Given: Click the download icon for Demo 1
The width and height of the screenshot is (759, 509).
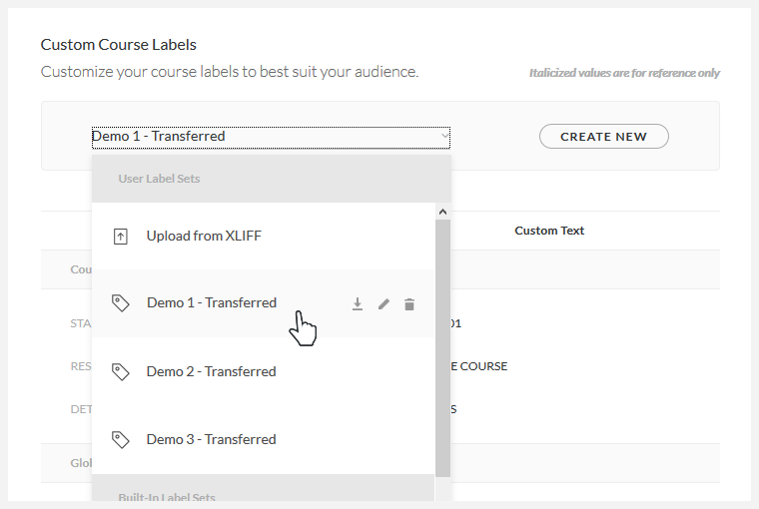Looking at the screenshot, I should pos(358,304).
